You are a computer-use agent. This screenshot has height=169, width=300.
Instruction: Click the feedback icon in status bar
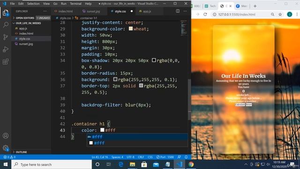[179, 157]
